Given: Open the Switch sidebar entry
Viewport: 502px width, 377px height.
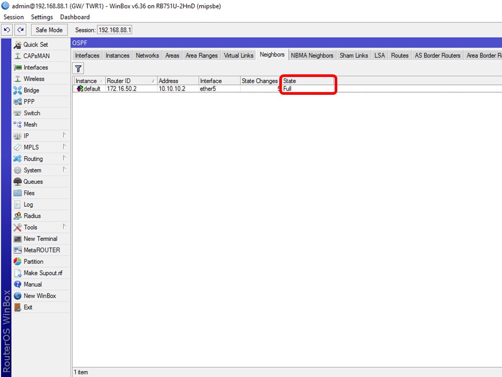Looking at the screenshot, I should pyautogui.click(x=41, y=113).
